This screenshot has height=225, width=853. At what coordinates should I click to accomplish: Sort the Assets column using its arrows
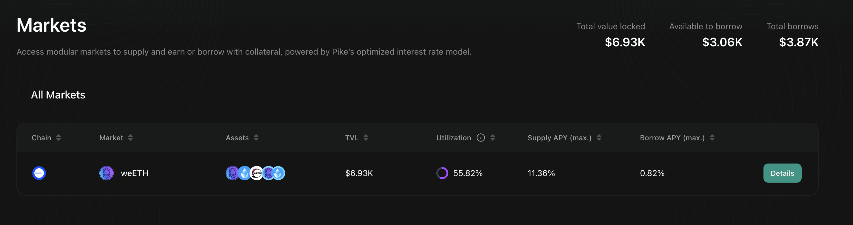256,138
